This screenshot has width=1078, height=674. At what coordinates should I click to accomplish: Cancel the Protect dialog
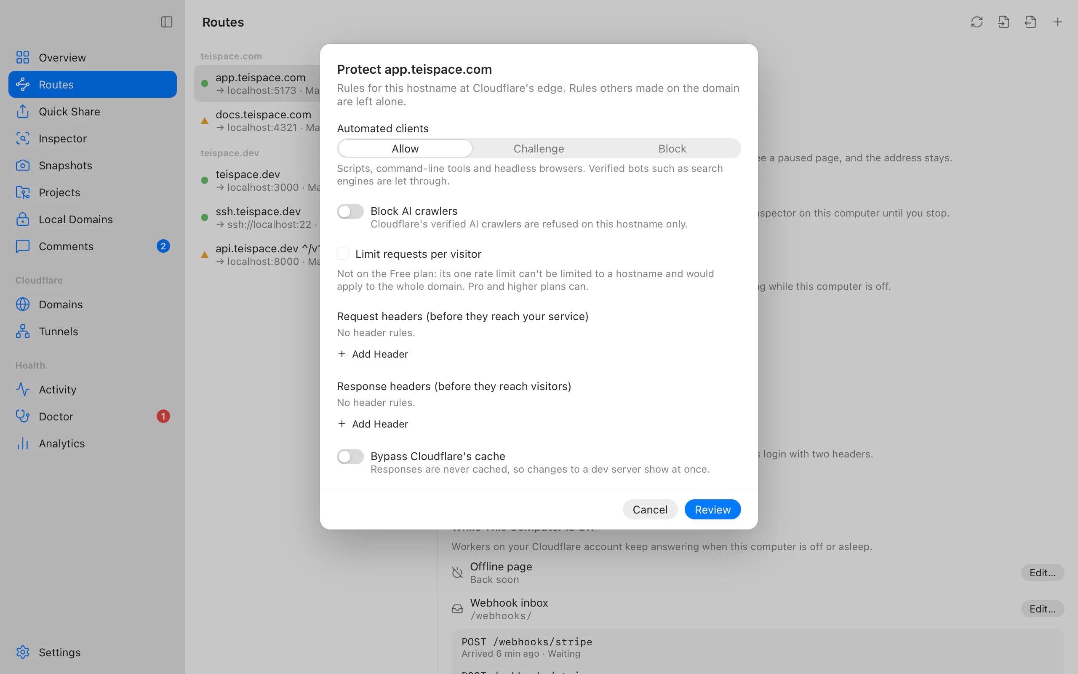click(650, 509)
